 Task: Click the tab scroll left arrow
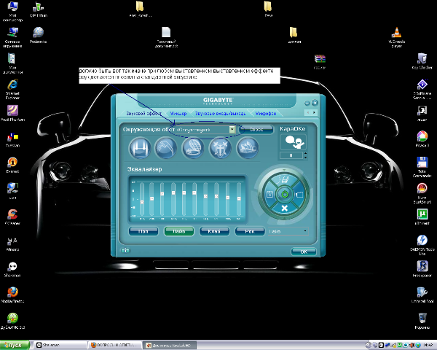[308, 112]
